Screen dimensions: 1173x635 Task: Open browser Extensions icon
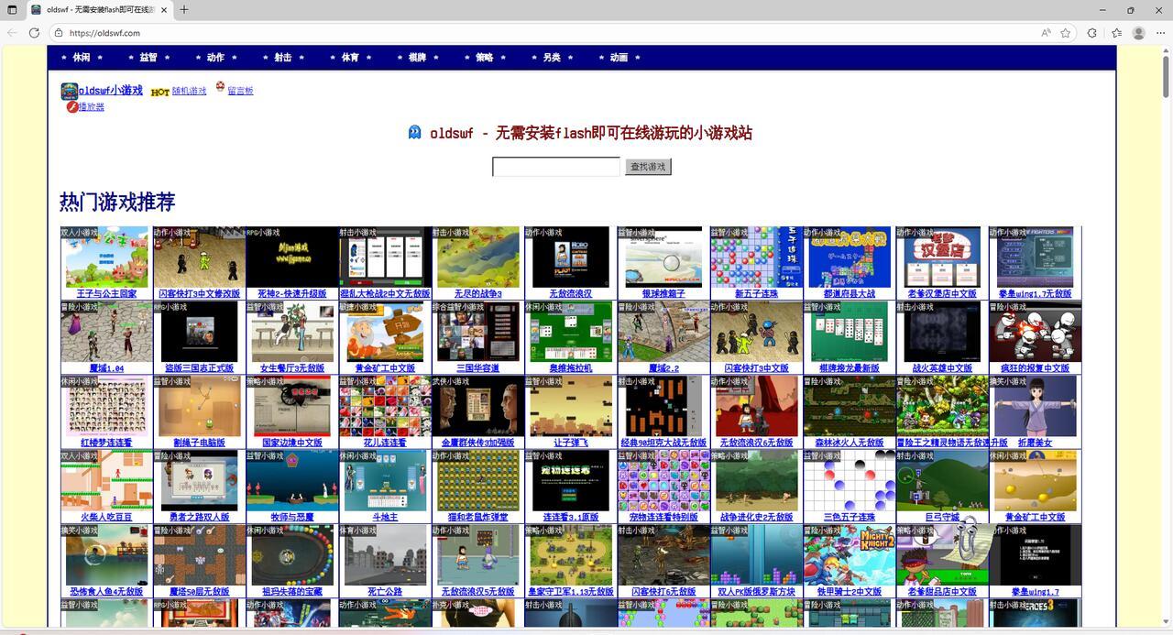click(x=1092, y=33)
